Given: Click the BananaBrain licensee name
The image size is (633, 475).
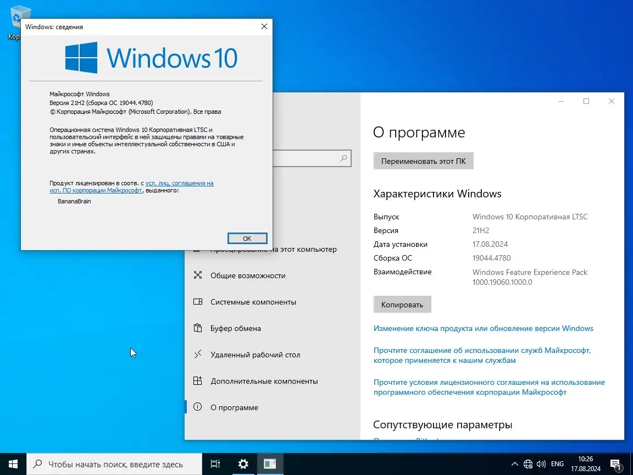Looking at the screenshot, I should (x=74, y=201).
